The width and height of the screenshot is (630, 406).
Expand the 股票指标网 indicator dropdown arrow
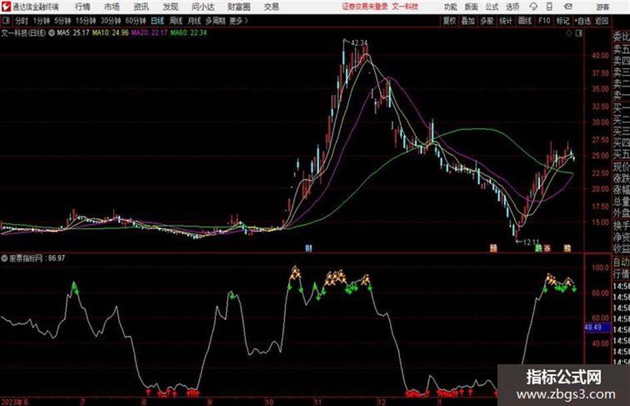4,259
